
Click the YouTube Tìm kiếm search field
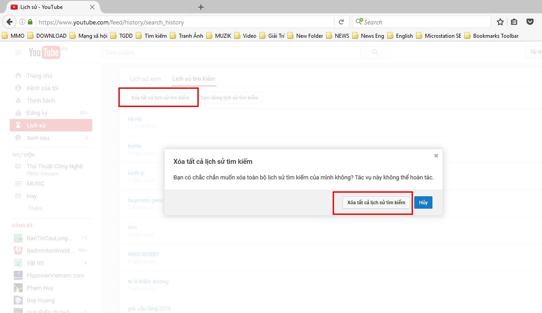[x=232, y=52]
